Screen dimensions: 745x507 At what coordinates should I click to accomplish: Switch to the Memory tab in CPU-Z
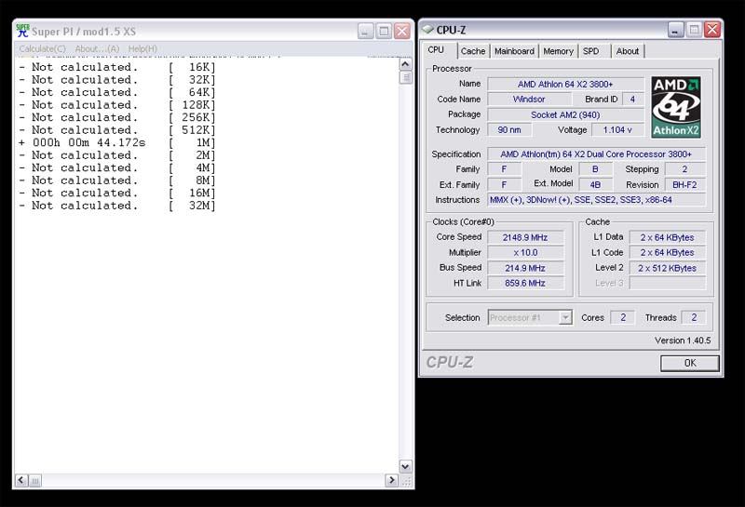(558, 51)
